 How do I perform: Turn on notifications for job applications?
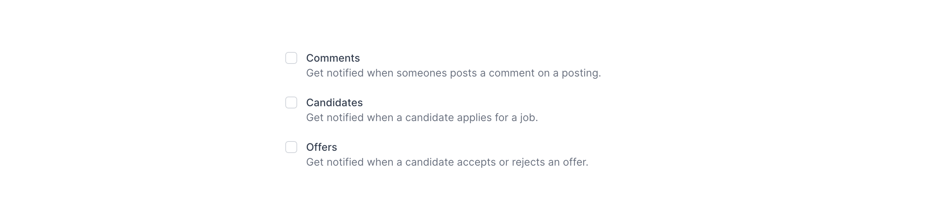click(x=291, y=102)
